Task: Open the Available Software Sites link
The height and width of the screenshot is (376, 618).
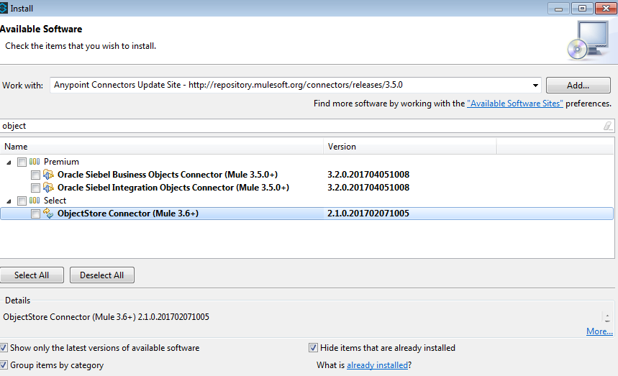Action: [x=514, y=104]
